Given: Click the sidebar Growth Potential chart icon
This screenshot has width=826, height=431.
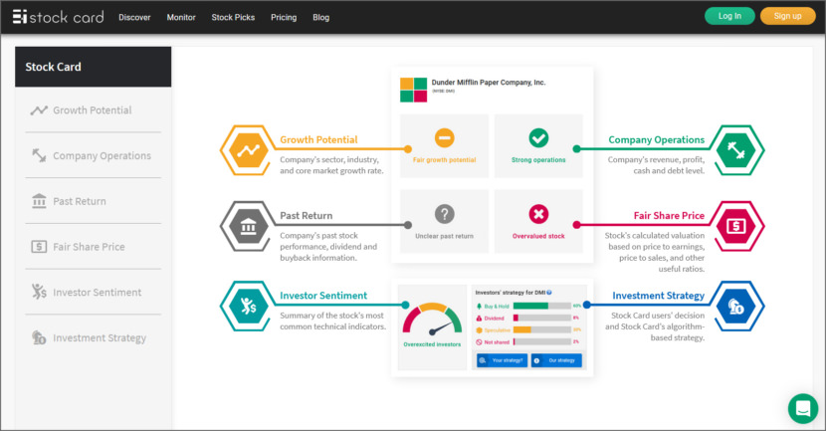Looking at the screenshot, I should pyautogui.click(x=39, y=110).
